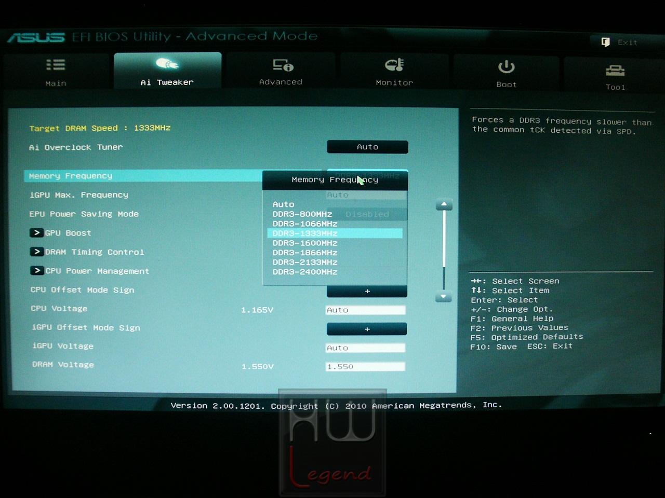The image size is (665, 498).
Task: Choose DDR3-2133MHz memory frequency
Action: [305, 262]
